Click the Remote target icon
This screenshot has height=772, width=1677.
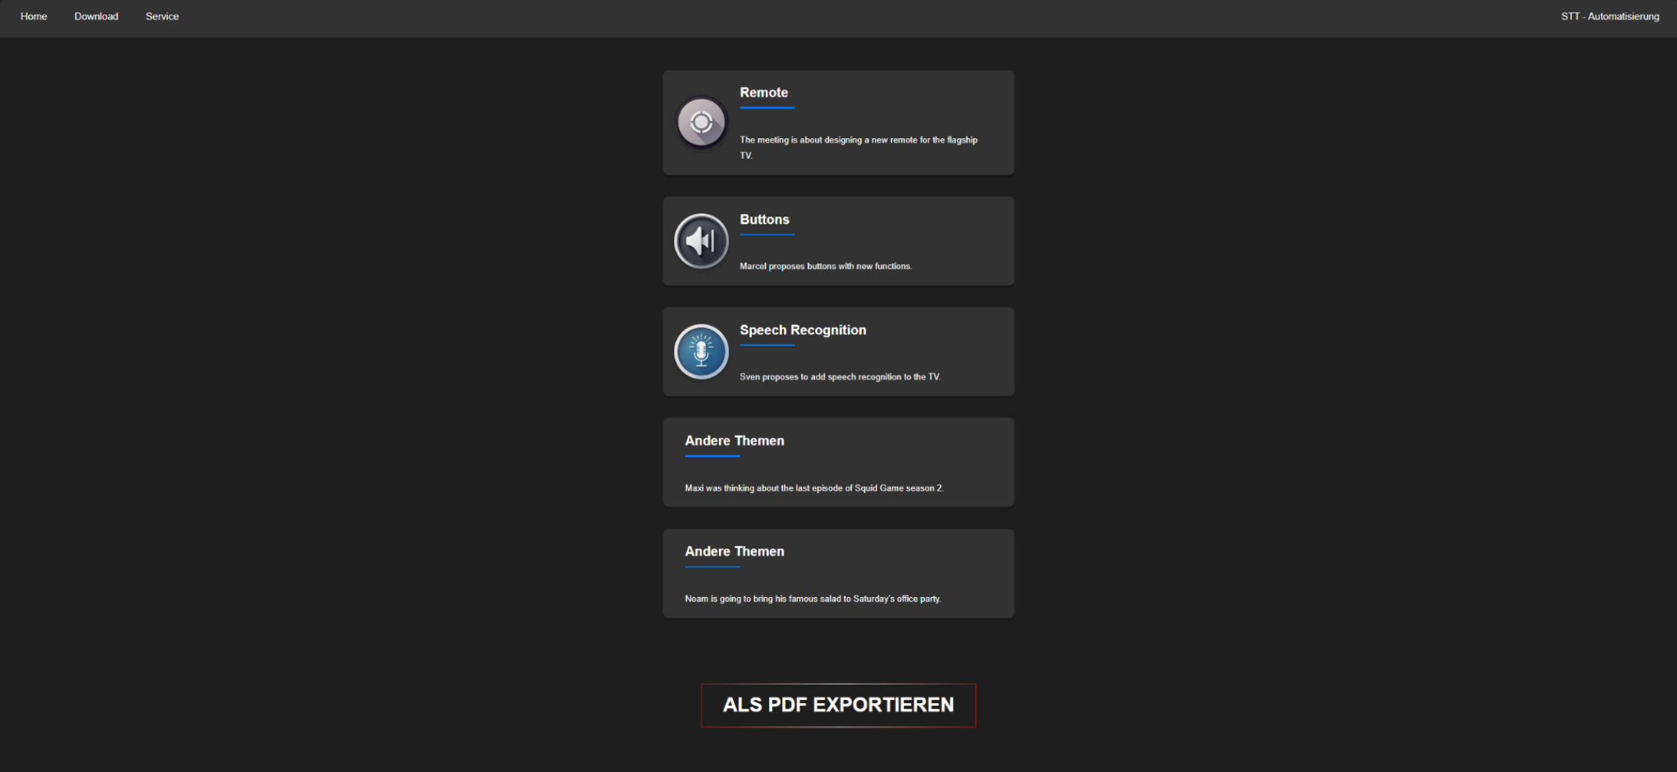click(x=701, y=122)
